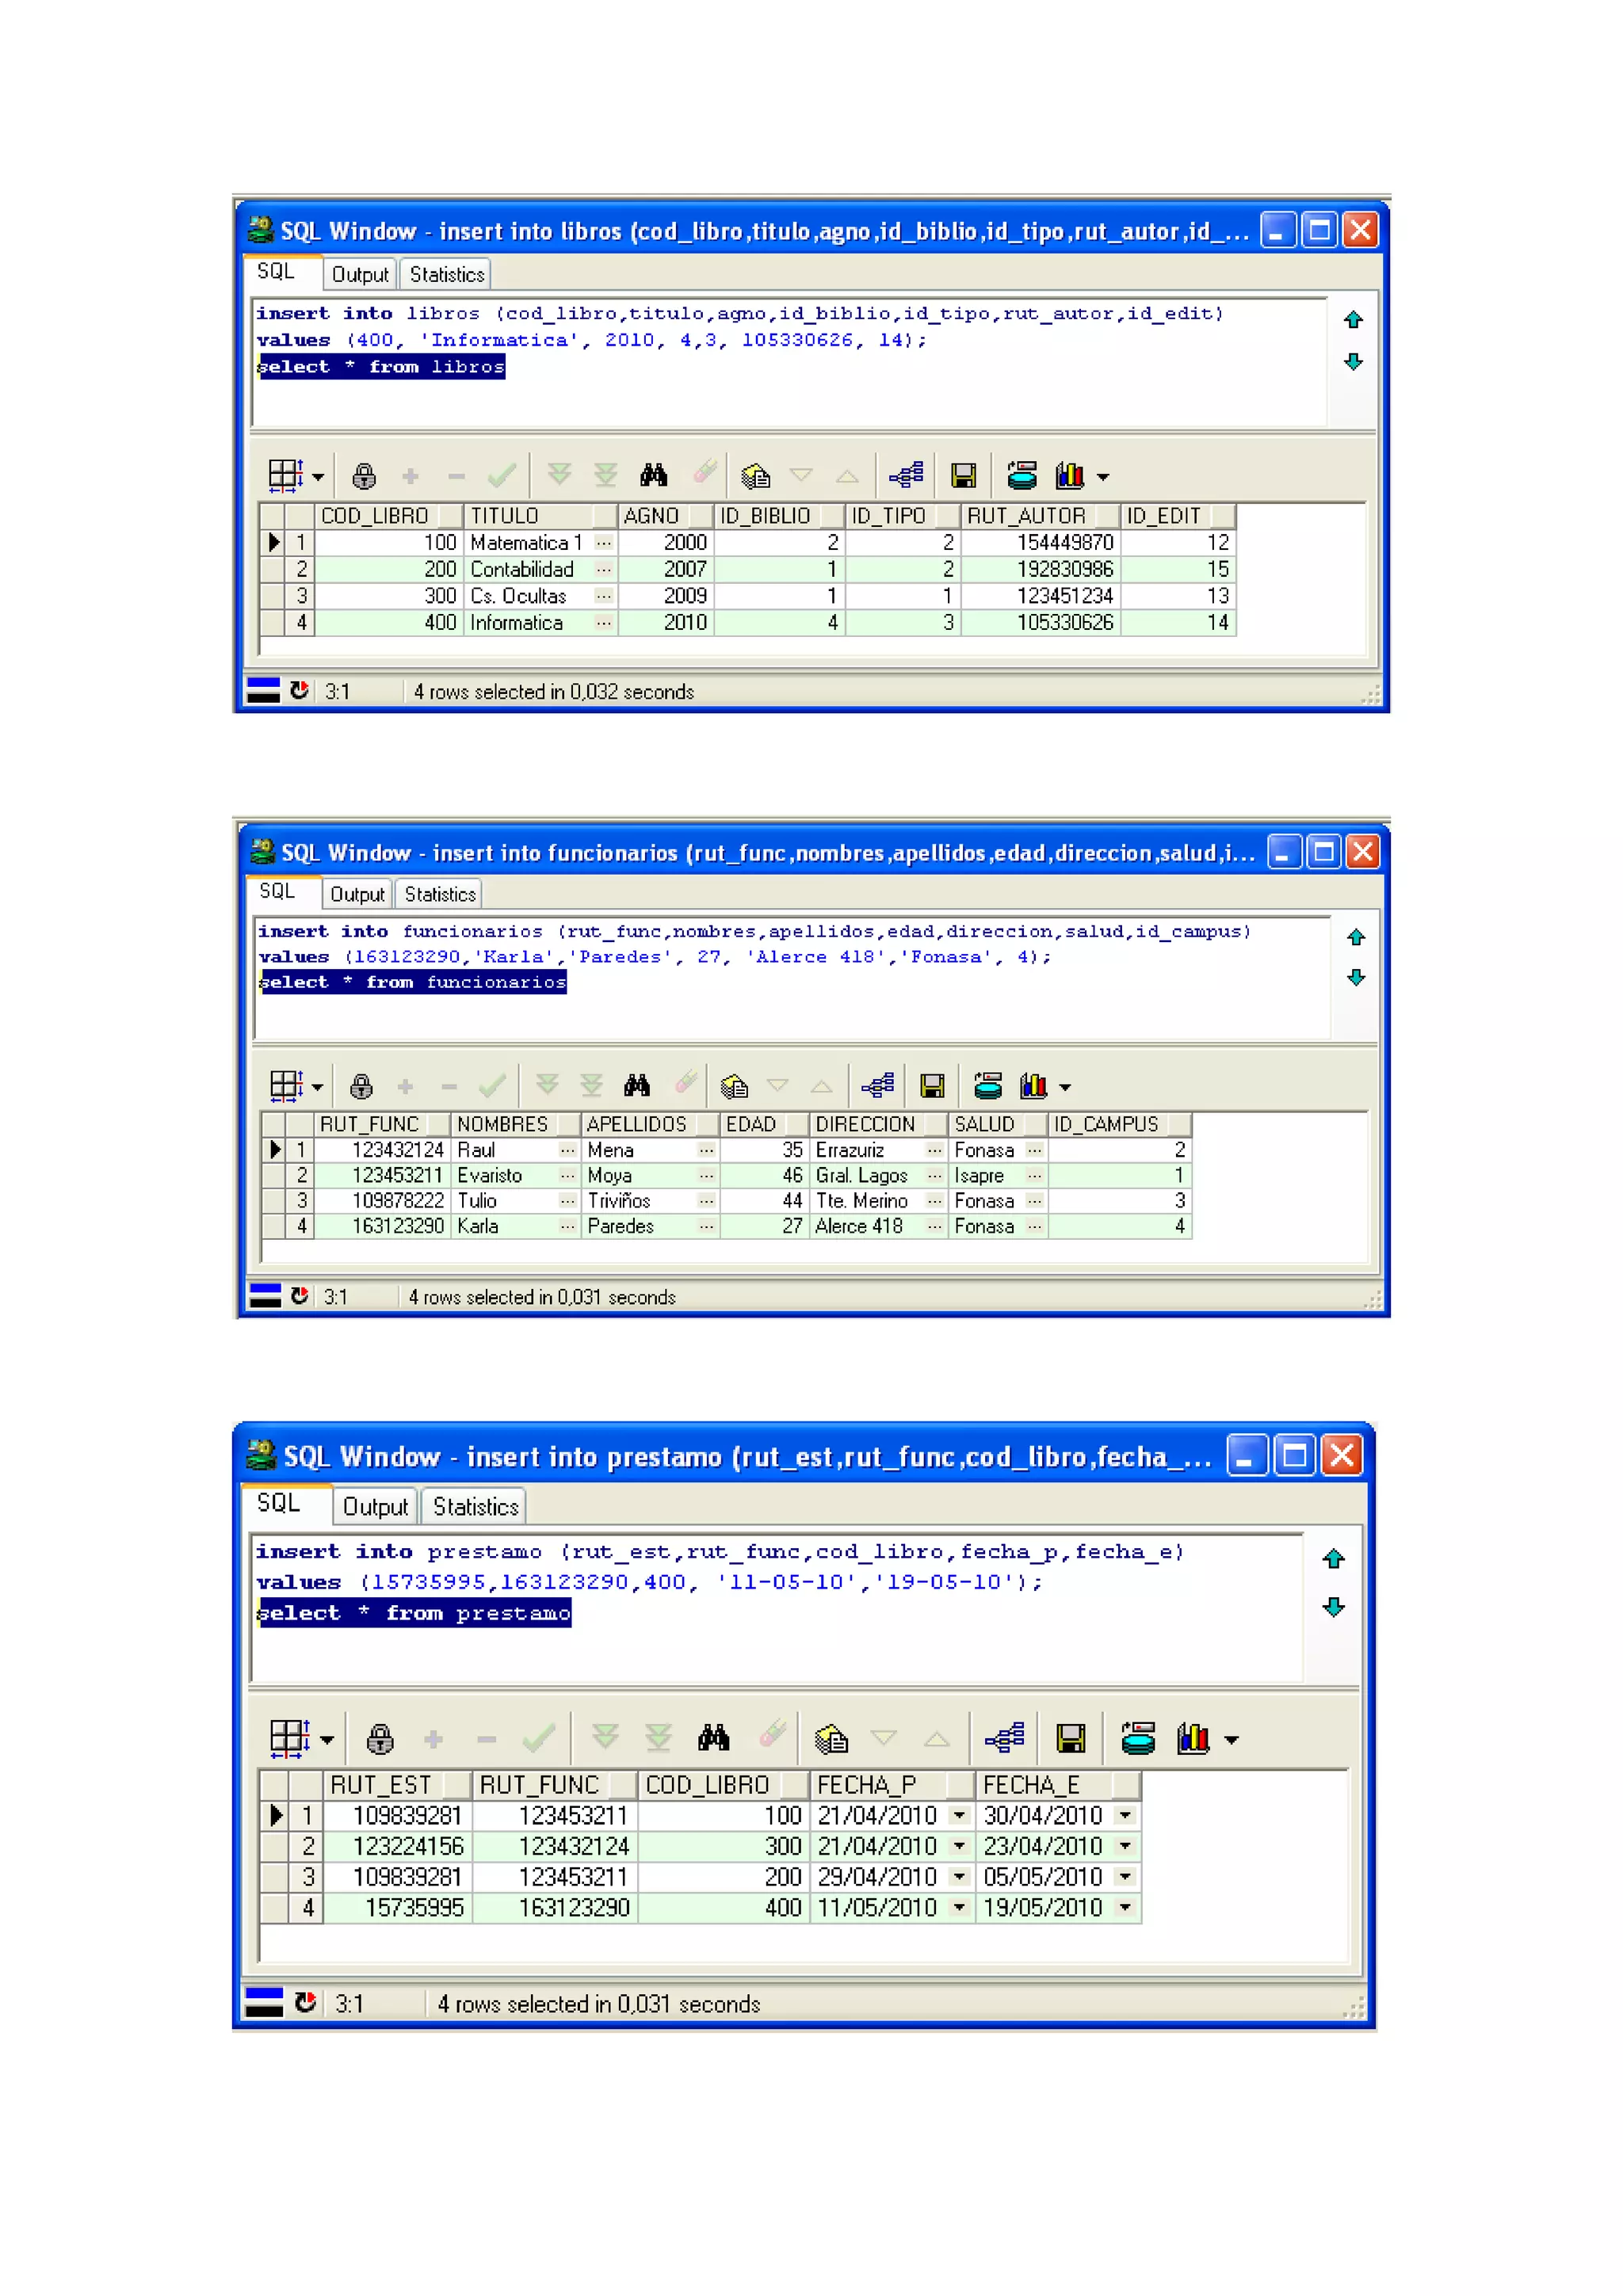Screen dimensions: 1623x2296
Task: Switch to Output tab in libros window
Action: [x=359, y=274]
